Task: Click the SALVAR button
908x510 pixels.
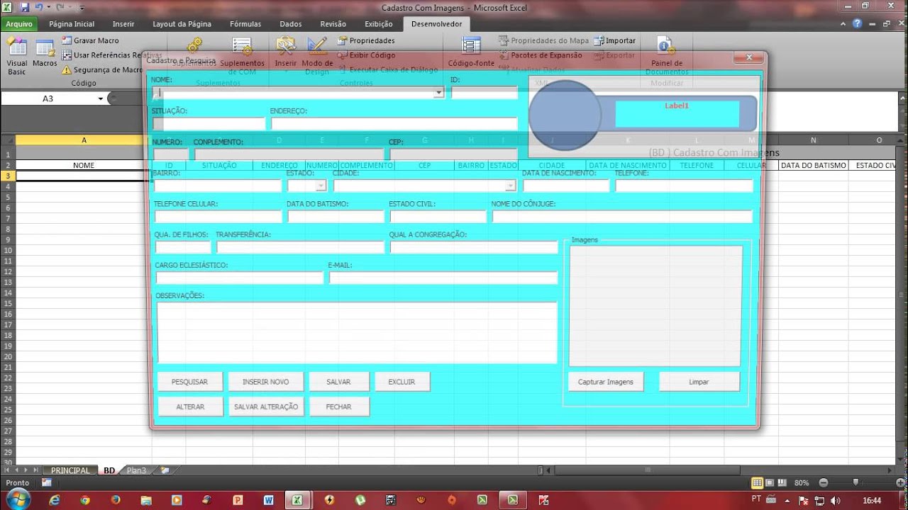Action: click(339, 382)
